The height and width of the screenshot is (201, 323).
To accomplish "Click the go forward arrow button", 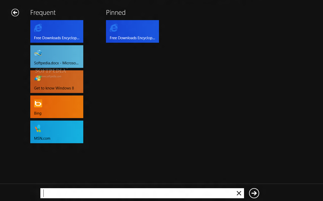I will coord(254,193).
